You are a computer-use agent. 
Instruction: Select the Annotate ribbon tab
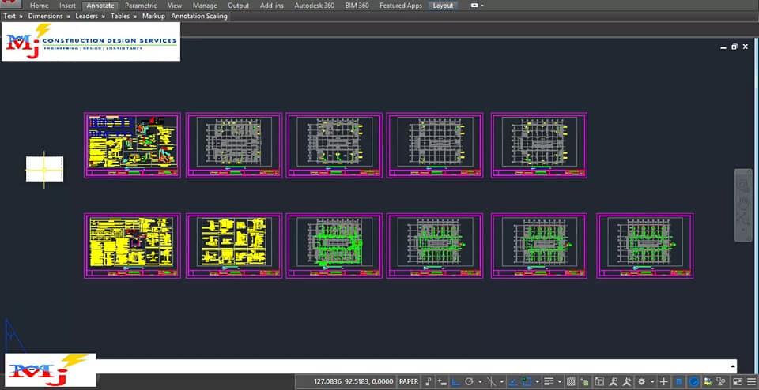tap(100, 6)
